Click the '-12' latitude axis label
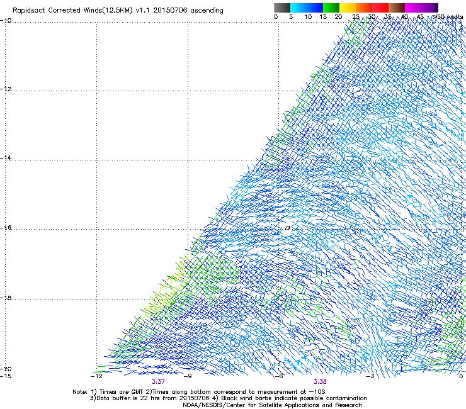 coord(6,89)
